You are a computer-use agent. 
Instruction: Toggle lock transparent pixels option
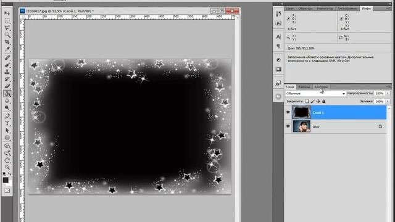click(x=307, y=101)
